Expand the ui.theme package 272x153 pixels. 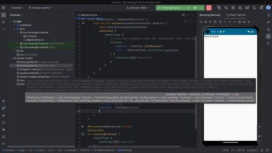[21, 36]
